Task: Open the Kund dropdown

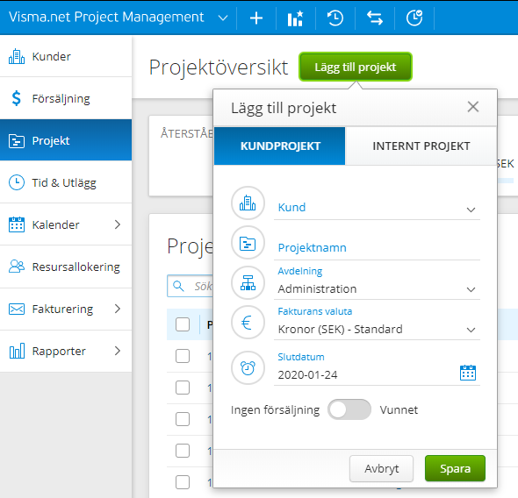Action: (377, 208)
